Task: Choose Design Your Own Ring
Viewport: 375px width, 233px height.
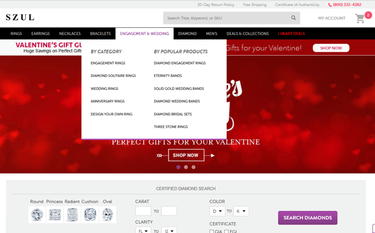Action: [x=111, y=114]
